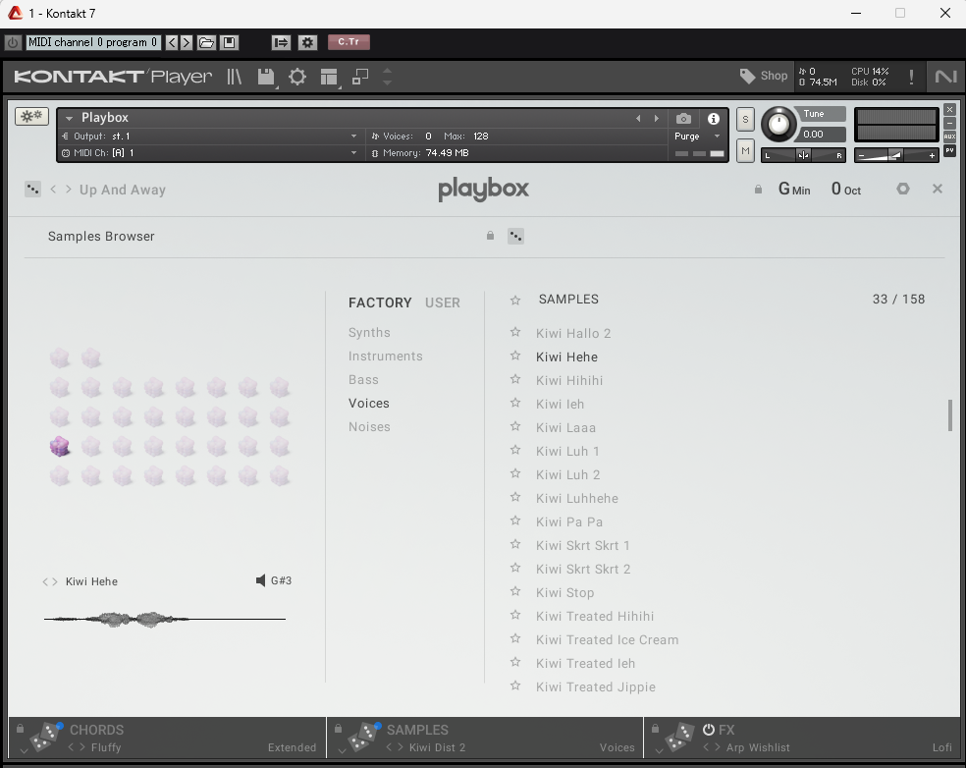
Task: Click the selected purple sample cube
Action: coord(60,446)
